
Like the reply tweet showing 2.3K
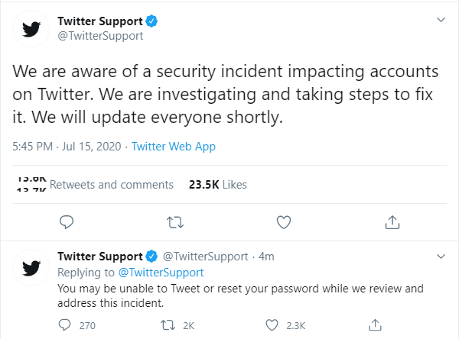click(272, 325)
